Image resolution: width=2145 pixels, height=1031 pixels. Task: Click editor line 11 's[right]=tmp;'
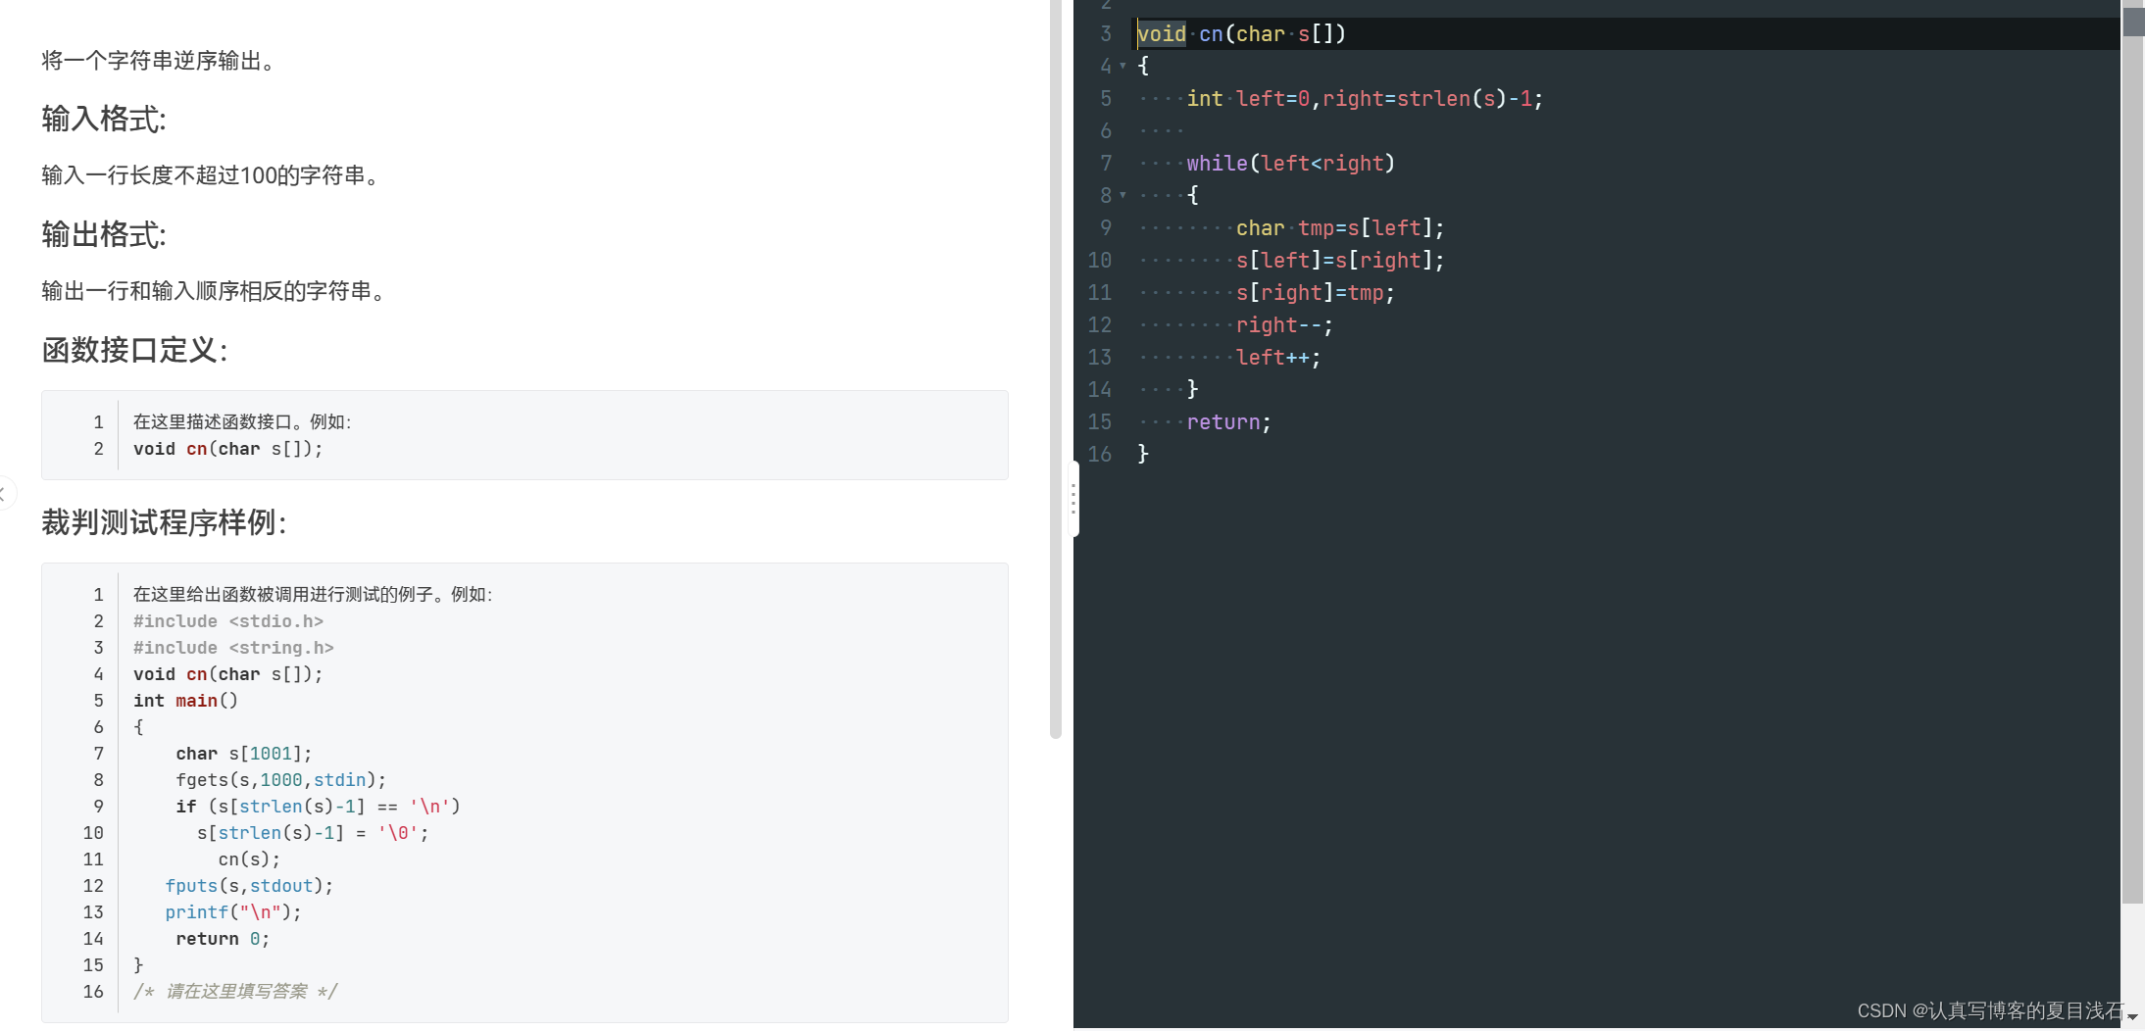1316,293
